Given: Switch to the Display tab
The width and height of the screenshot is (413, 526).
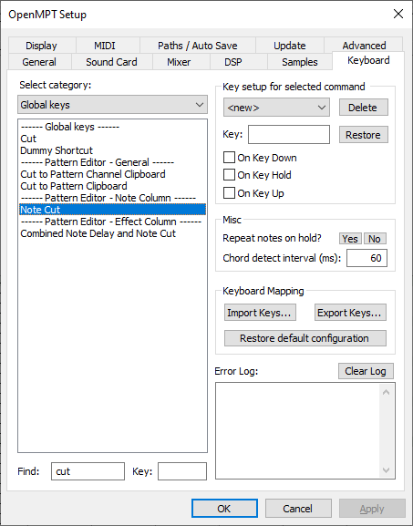Looking at the screenshot, I should click(x=42, y=46).
